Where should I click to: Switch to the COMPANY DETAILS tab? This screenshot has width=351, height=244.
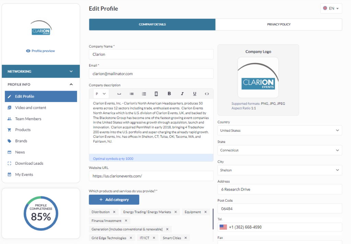click(x=152, y=24)
